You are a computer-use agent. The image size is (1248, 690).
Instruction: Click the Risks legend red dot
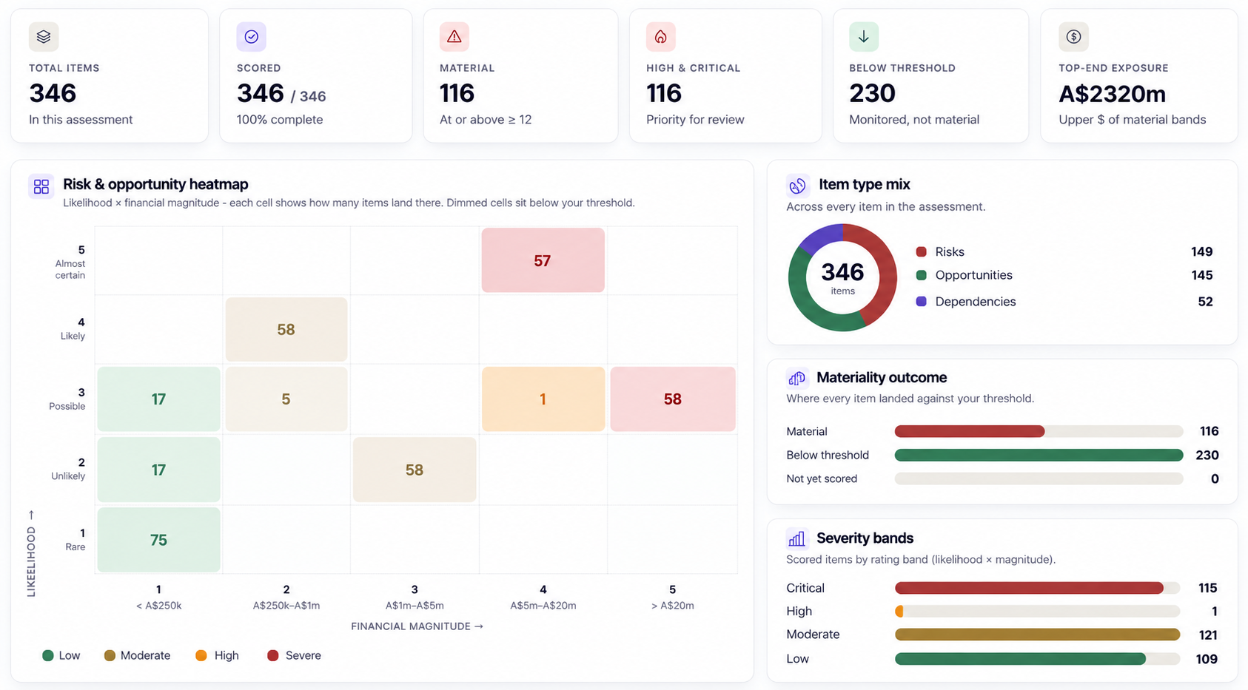[x=921, y=251]
